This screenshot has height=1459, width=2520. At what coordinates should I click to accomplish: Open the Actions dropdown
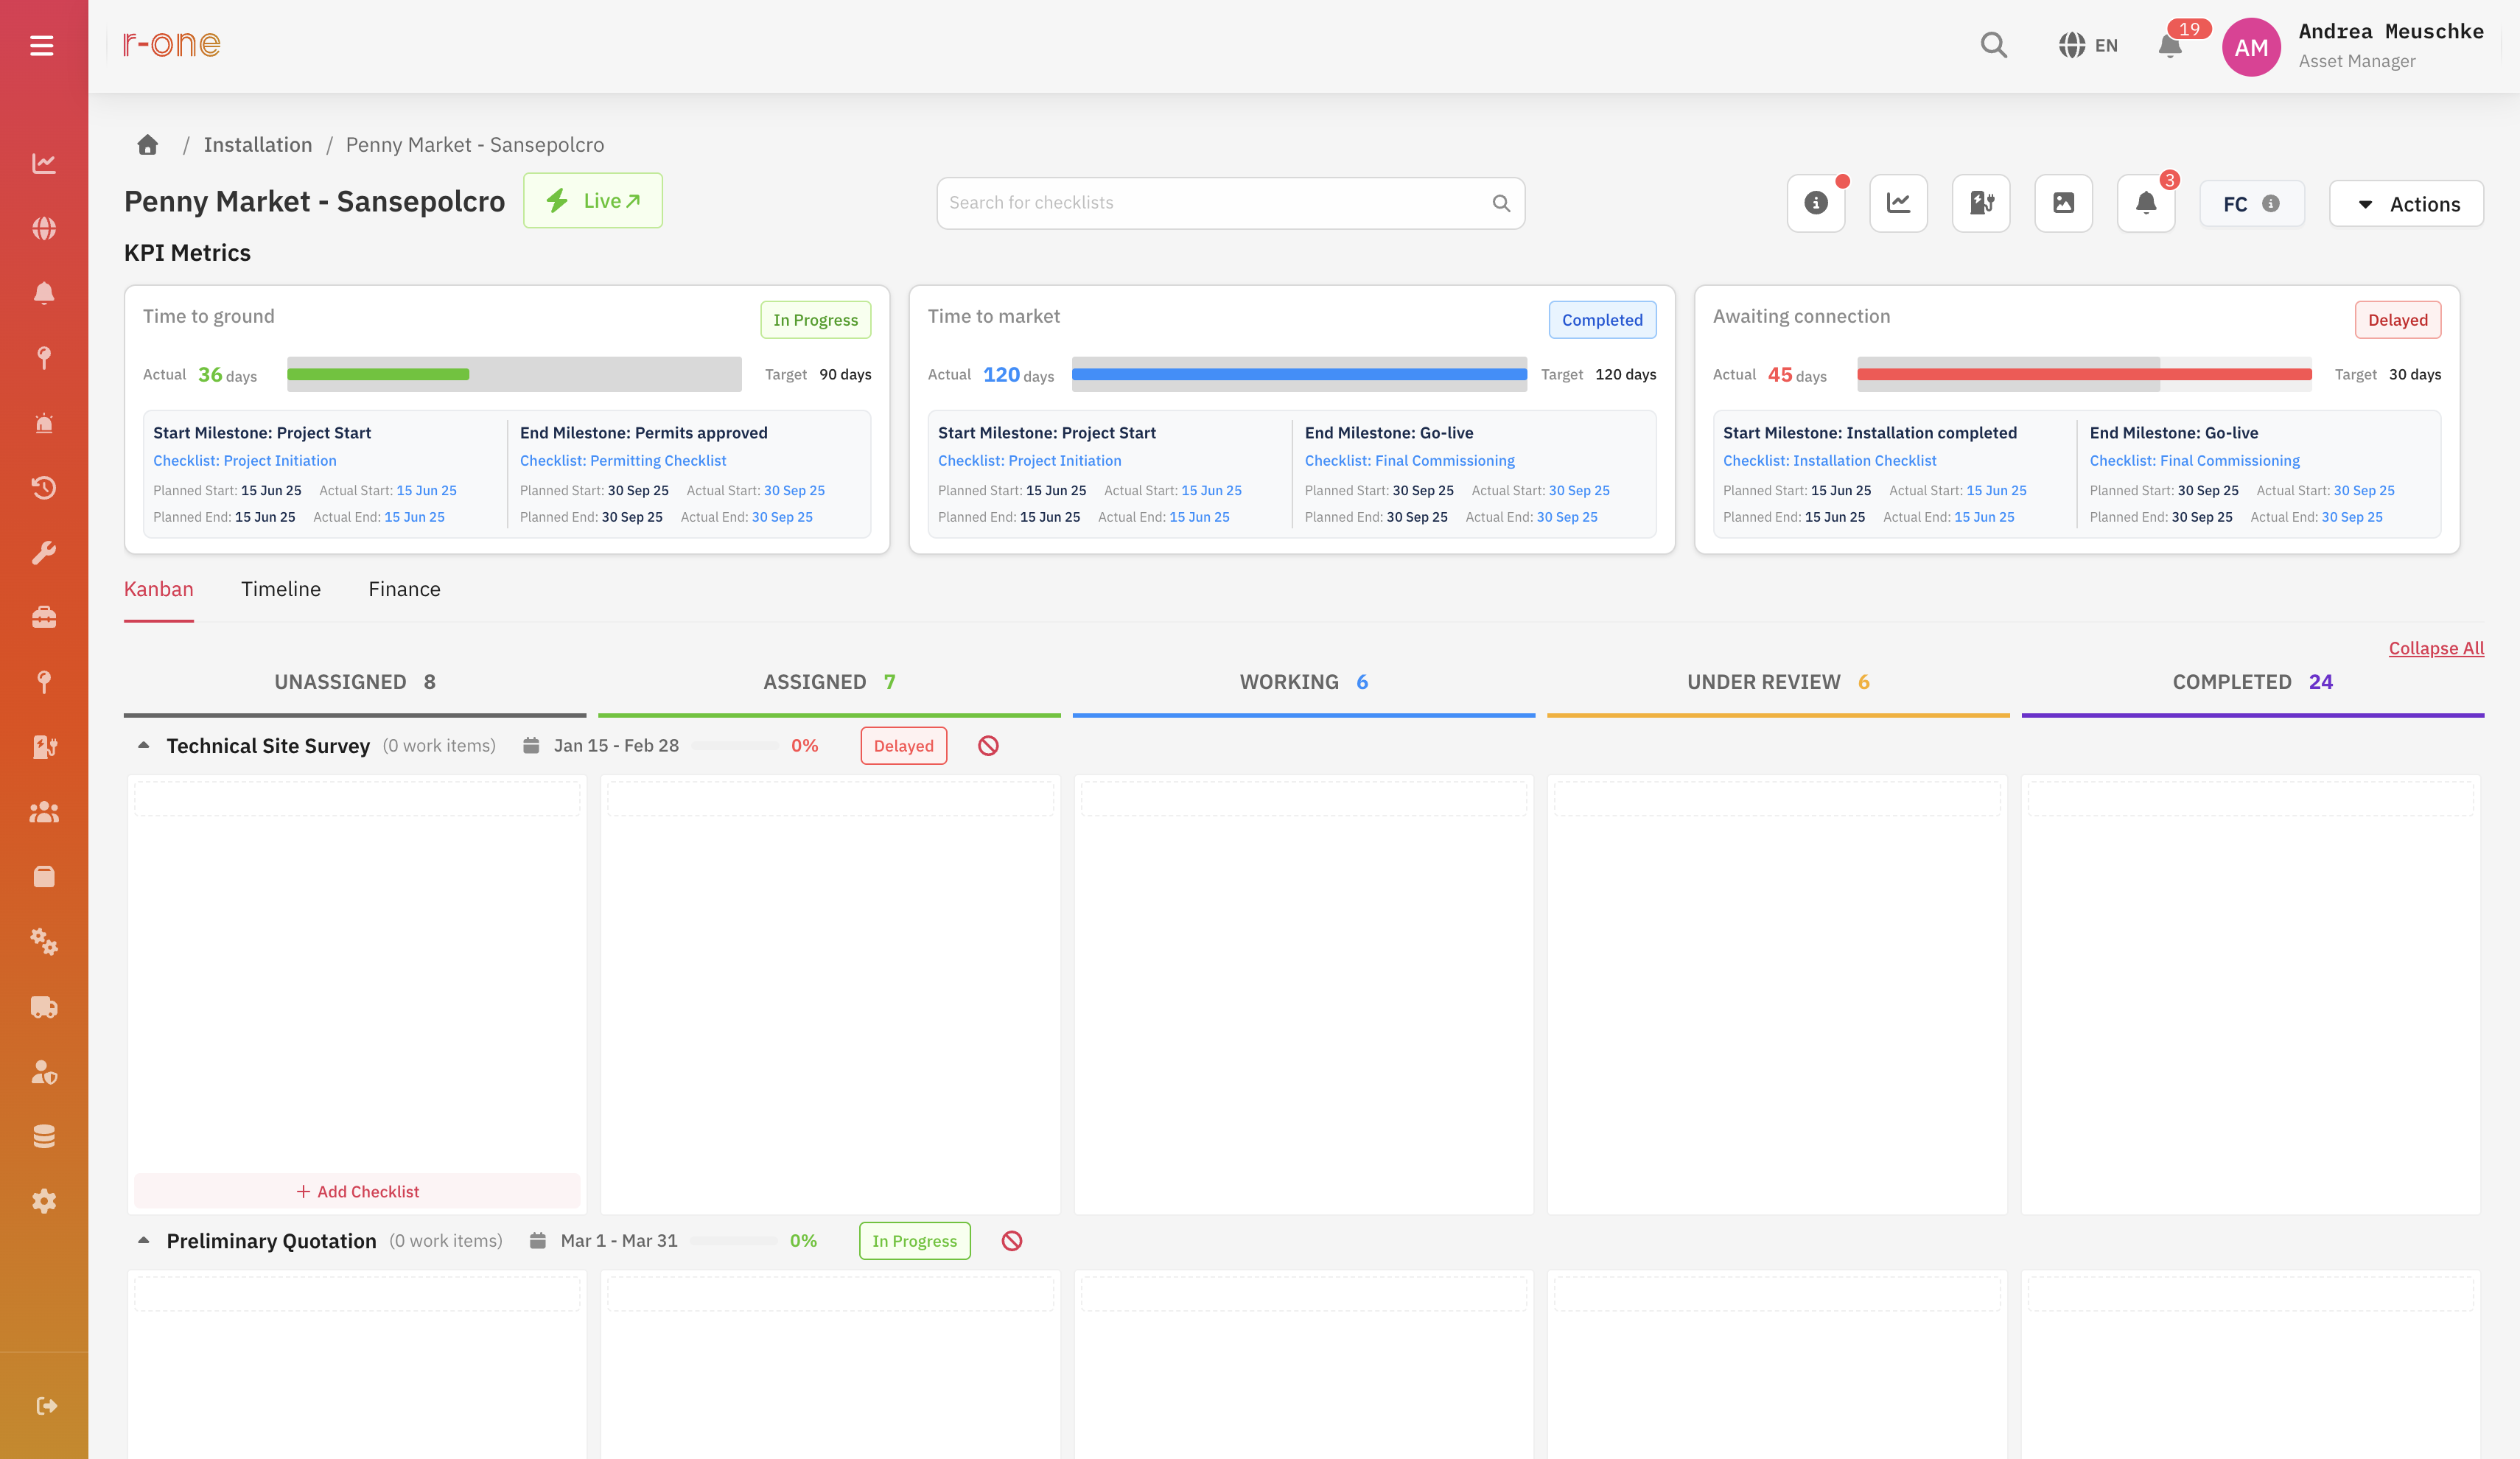click(2406, 204)
